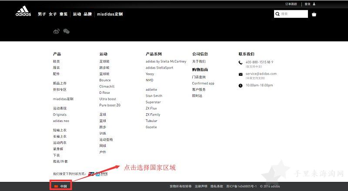Viewport: 348px width, 191px height.
Task: Click the service@adidas.com email address
Action: 261,74
